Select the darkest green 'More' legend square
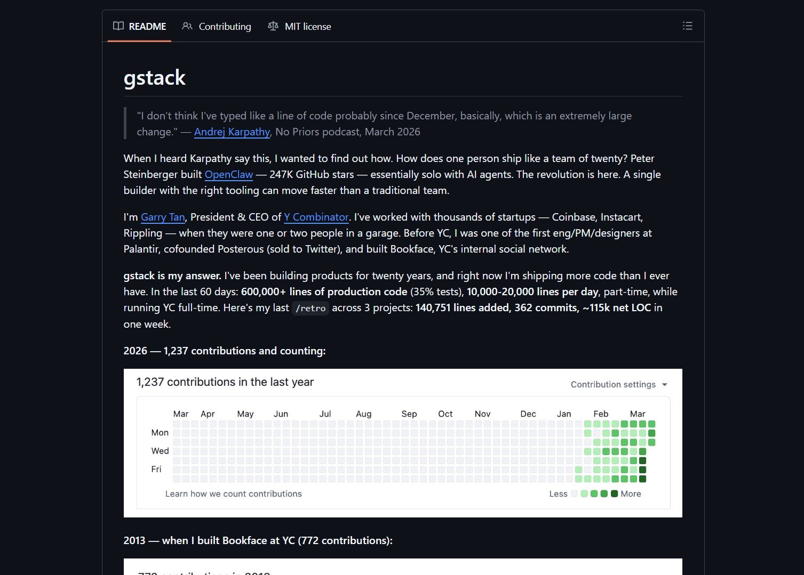804x575 pixels. click(615, 493)
